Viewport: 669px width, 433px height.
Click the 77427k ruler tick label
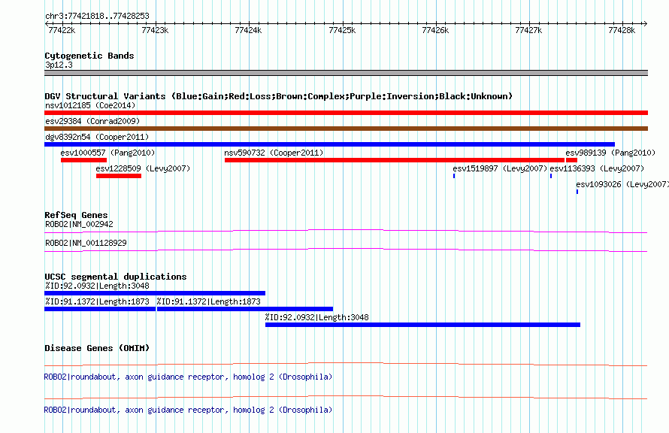pos(528,30)
